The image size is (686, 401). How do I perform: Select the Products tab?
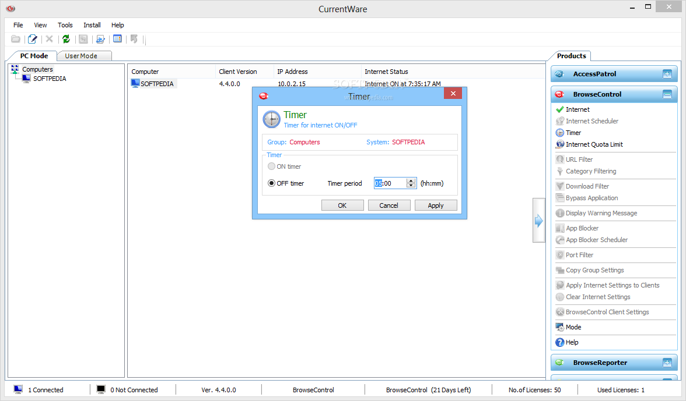coord(572,56)
